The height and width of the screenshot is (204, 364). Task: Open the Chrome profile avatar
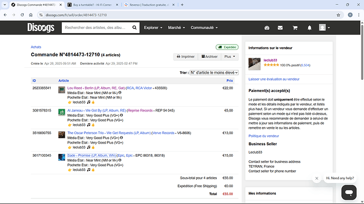350,15
